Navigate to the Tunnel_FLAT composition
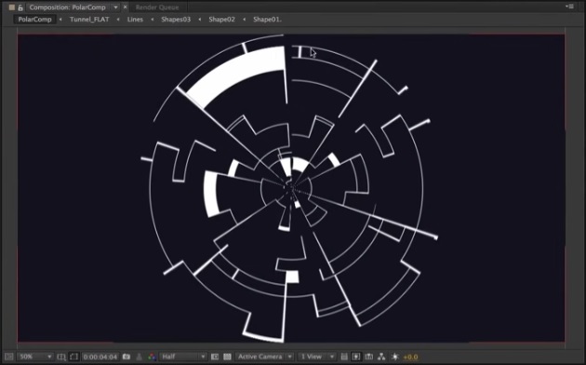Viewport: 586px width, 365px height. point(89,19)
